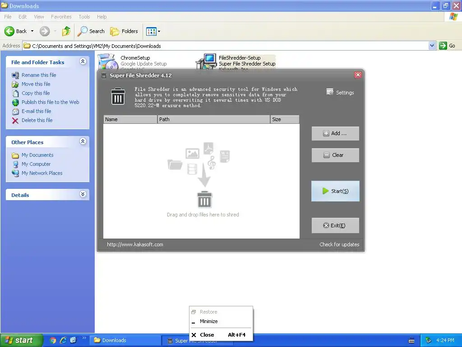Image resolution: width=462 pixels, height=347 pixels.
Task: Click the third quick launch icon
Action: pyautogui.click(x=73, y=340)
